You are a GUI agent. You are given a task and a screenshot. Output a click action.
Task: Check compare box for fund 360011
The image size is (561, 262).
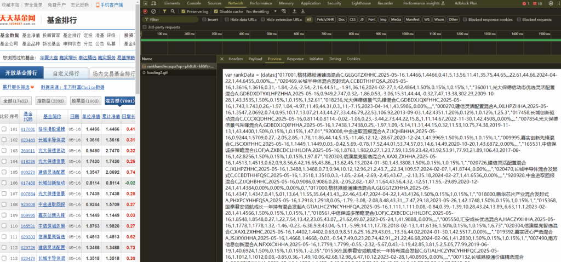pos(4,151)
